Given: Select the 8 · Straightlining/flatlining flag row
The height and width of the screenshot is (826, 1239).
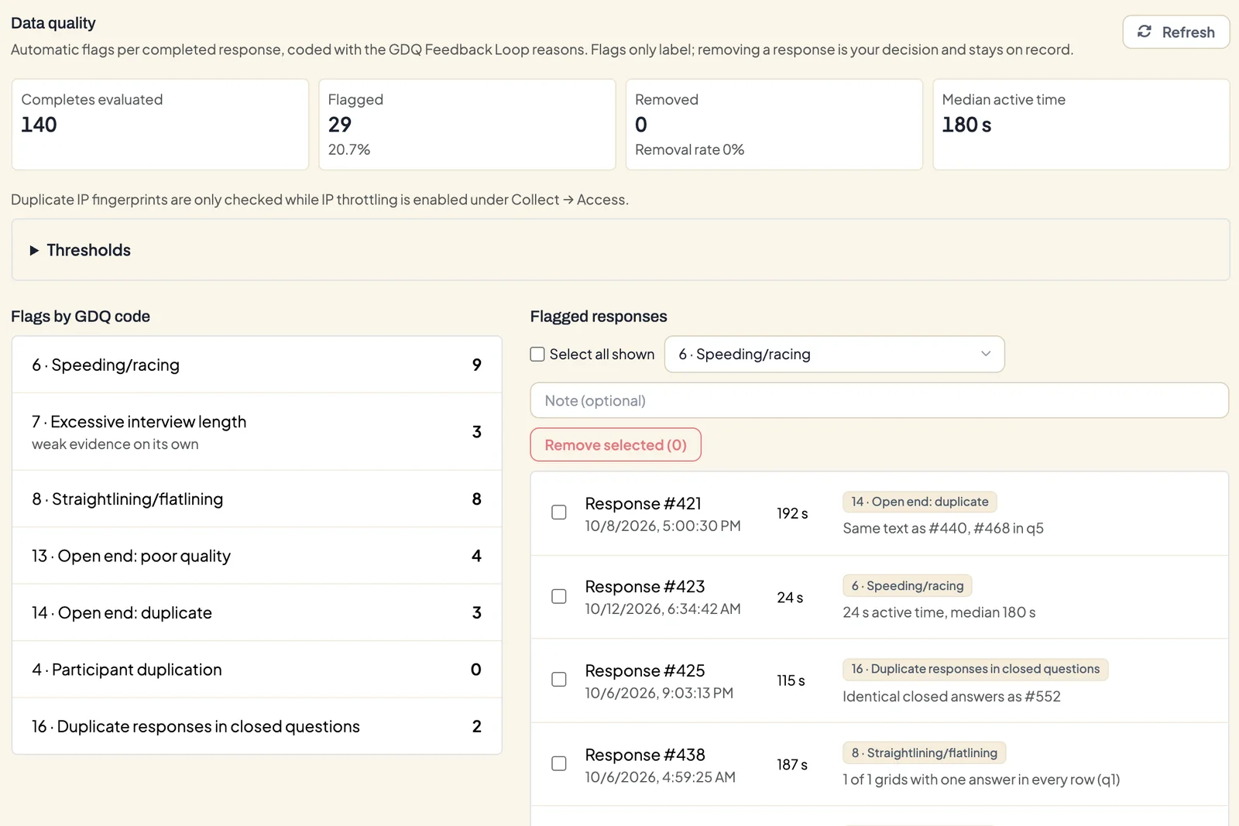Looking at the screenshot, I should 256,499.
